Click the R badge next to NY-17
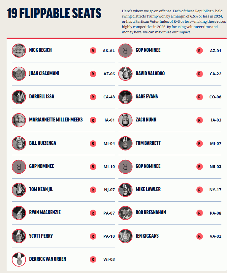 [199, 190]
